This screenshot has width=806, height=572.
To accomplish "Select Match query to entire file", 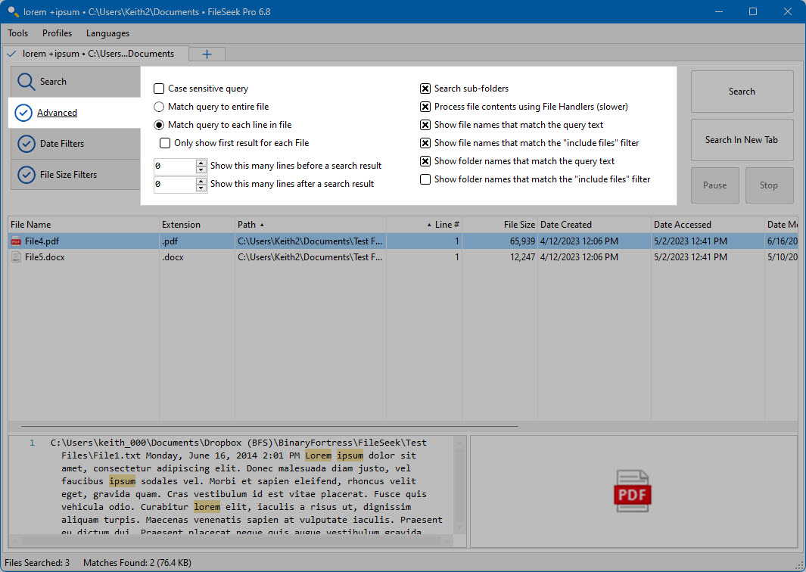I will point(160,107).
